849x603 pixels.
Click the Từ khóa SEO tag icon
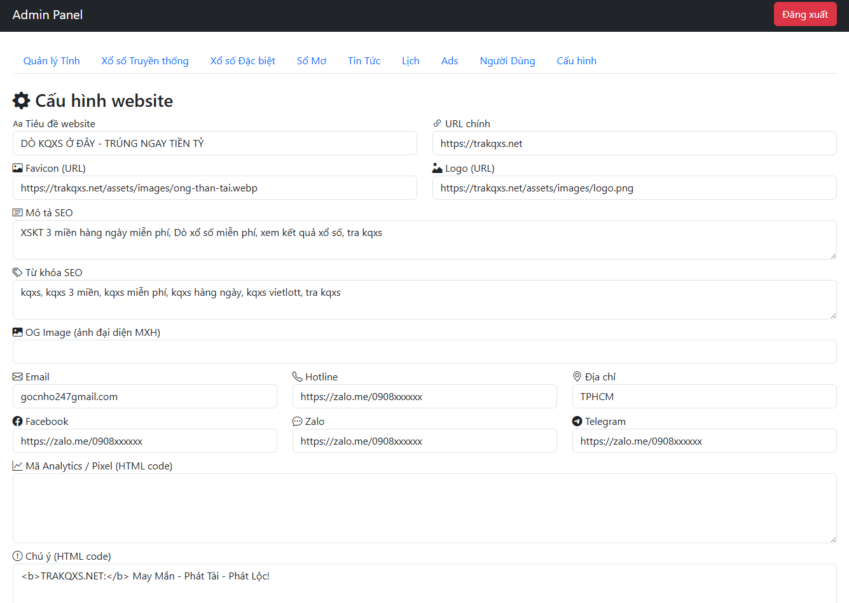[17, 272]
